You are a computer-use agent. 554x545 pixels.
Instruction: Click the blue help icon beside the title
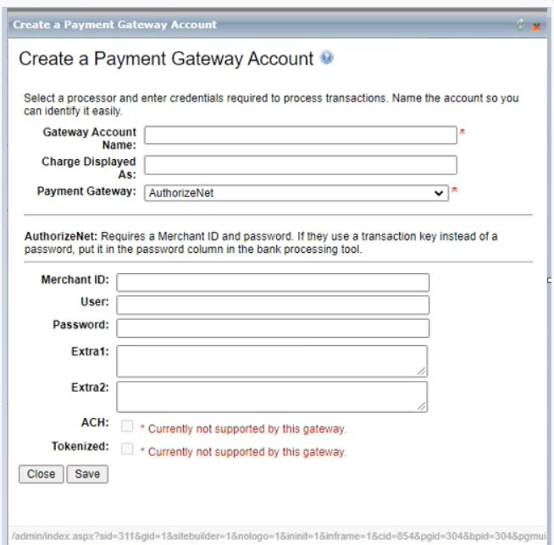pyautogui.click(x=327, y=58)
